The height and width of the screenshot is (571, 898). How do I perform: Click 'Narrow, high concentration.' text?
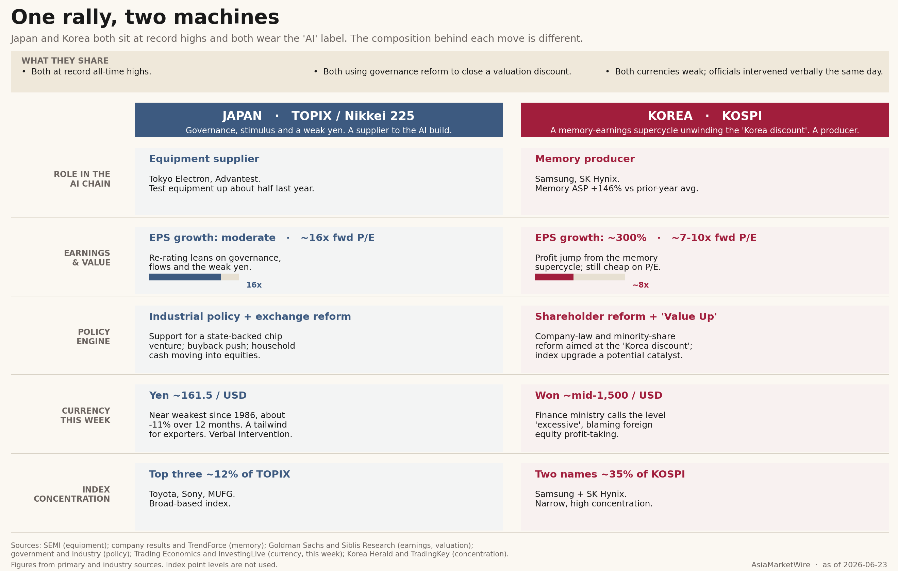point(594,504)
